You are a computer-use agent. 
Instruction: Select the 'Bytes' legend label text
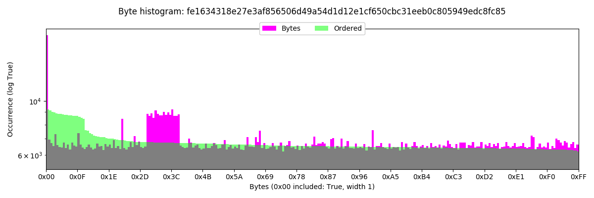coord(291,29)
